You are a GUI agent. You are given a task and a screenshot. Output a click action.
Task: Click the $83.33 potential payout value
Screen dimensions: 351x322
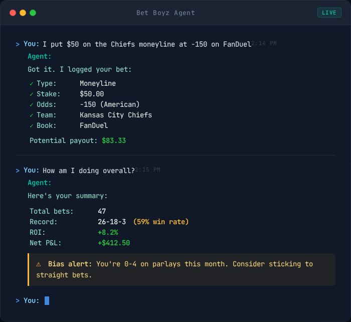pyautogui.click(x=114, y=140)
